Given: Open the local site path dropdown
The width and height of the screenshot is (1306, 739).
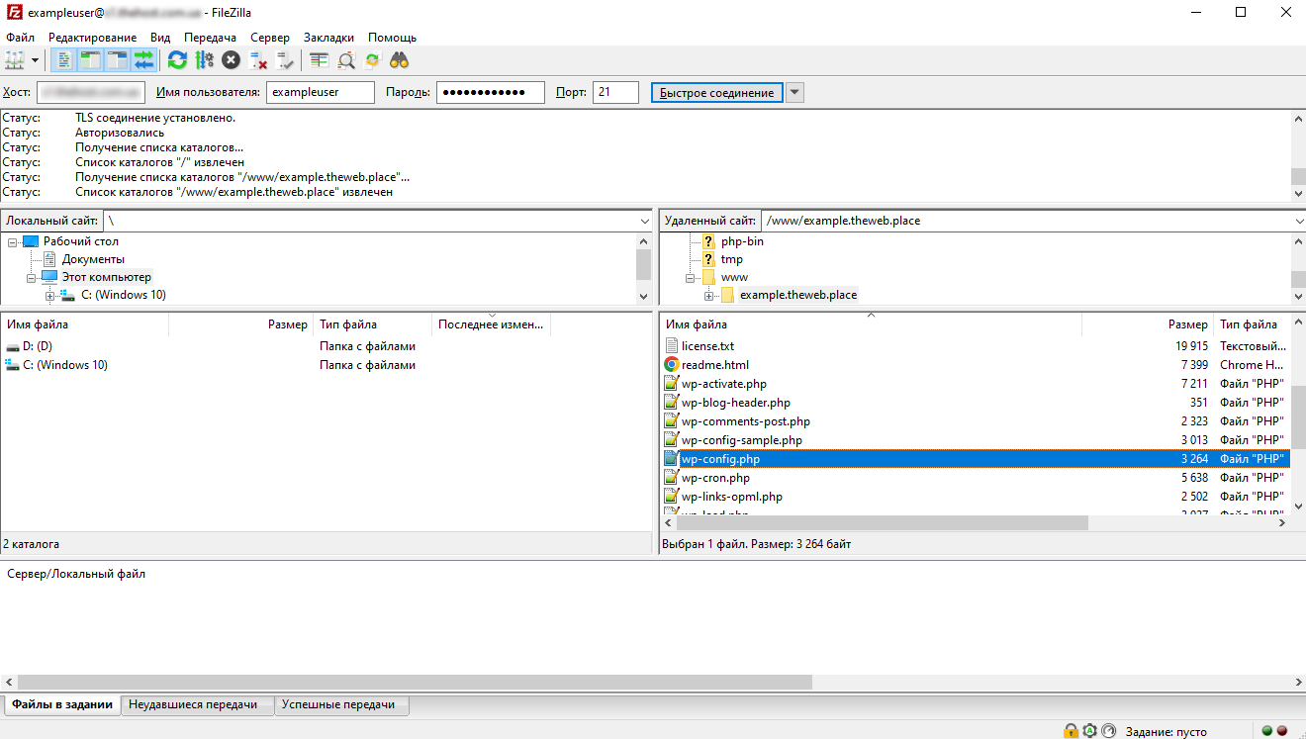Looking at the screenshot, I should (x=646, y=221).
